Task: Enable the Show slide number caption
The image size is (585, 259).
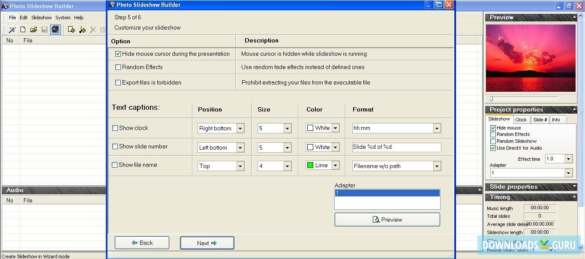Action: (x=115, y=146)
